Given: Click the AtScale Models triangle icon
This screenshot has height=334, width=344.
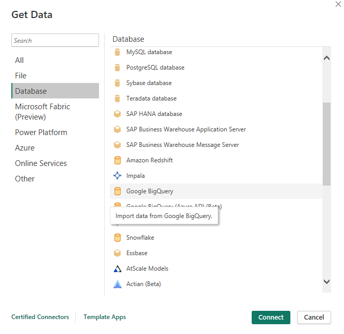Looking at the screenshot, I should [x=118, y=269].
